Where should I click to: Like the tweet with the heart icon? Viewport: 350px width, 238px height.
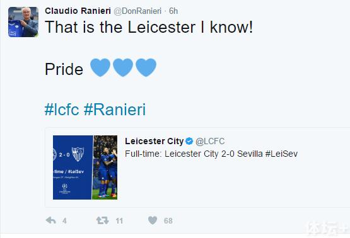[x=153, y=220]
